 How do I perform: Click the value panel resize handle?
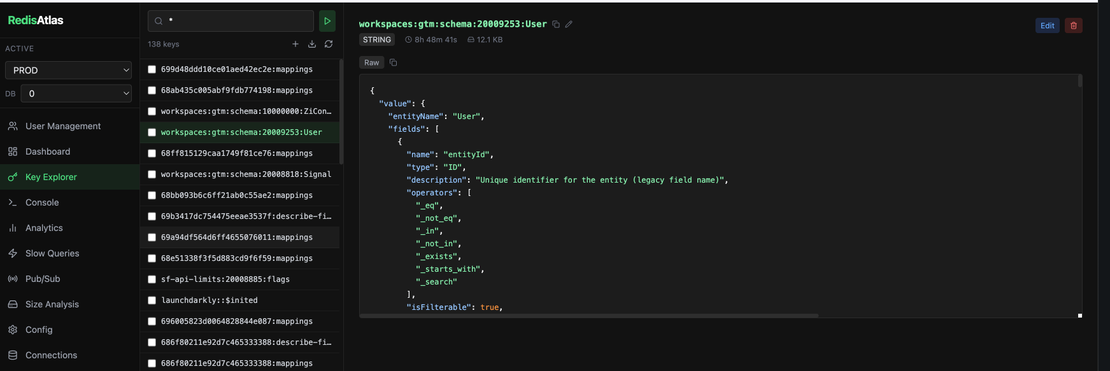(1080, 316)
